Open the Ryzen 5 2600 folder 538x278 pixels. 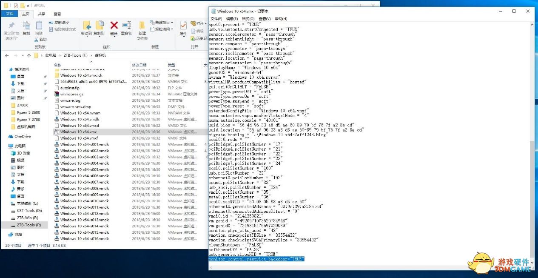pyautogui.click(x=25, y=112)
